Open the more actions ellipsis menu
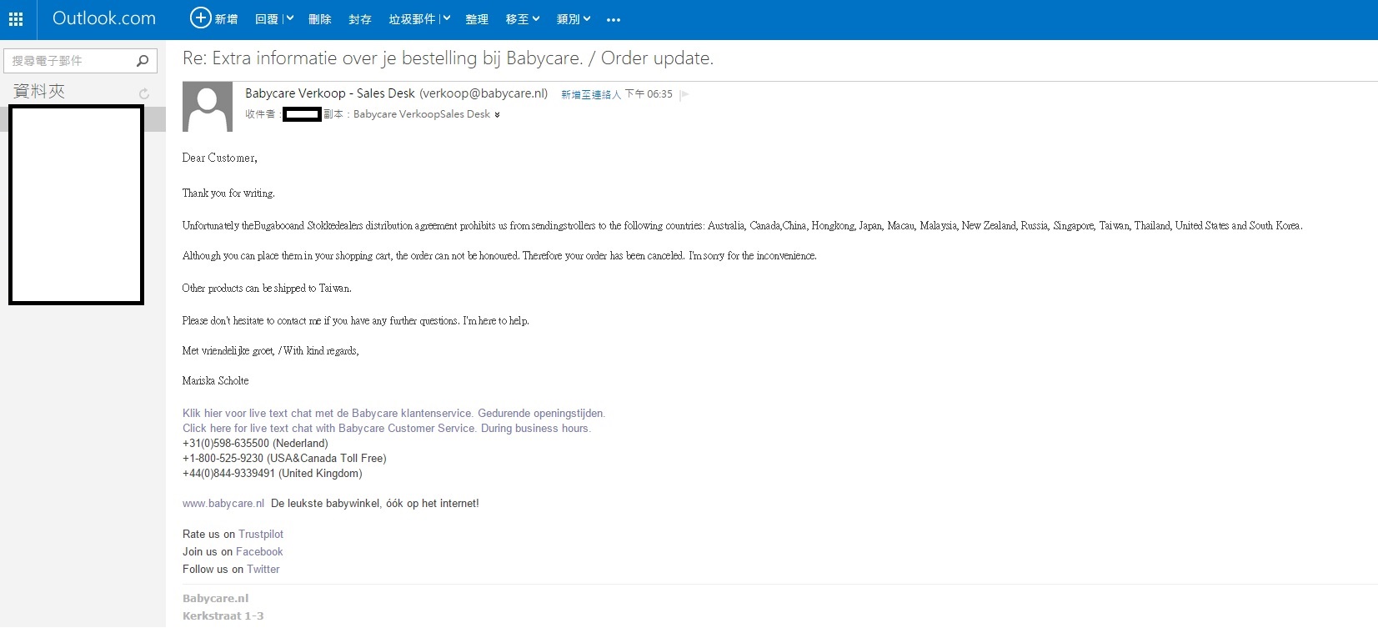The image size is (1378, 628). [614, 20]
